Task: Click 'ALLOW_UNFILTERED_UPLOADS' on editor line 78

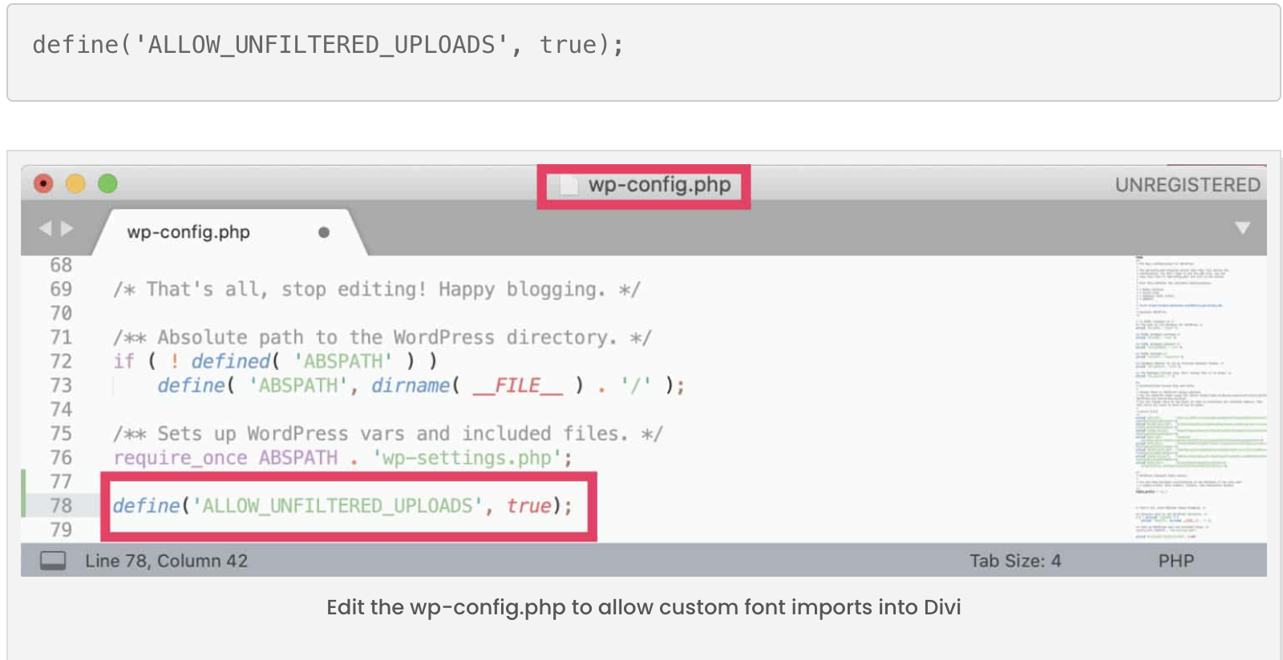Action: (x=337, y=505)
